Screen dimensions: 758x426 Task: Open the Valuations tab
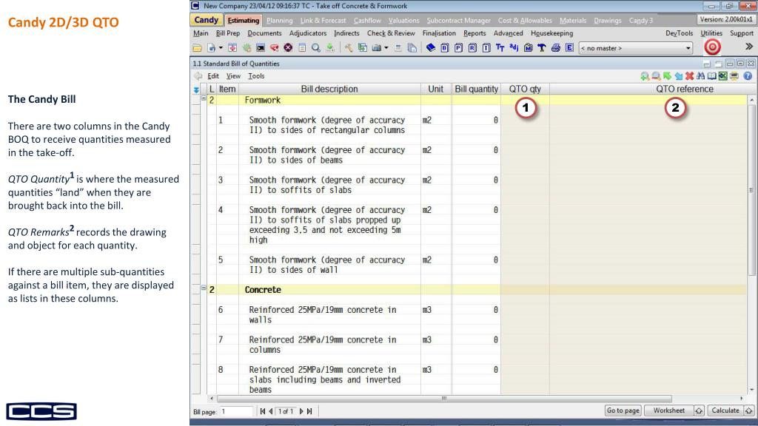pos(403,20)
